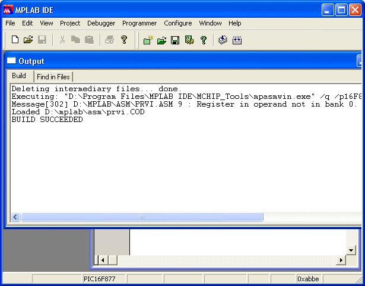Click the 0xabbe status bar value
365x286 pixels.
(x=308, y=279)
